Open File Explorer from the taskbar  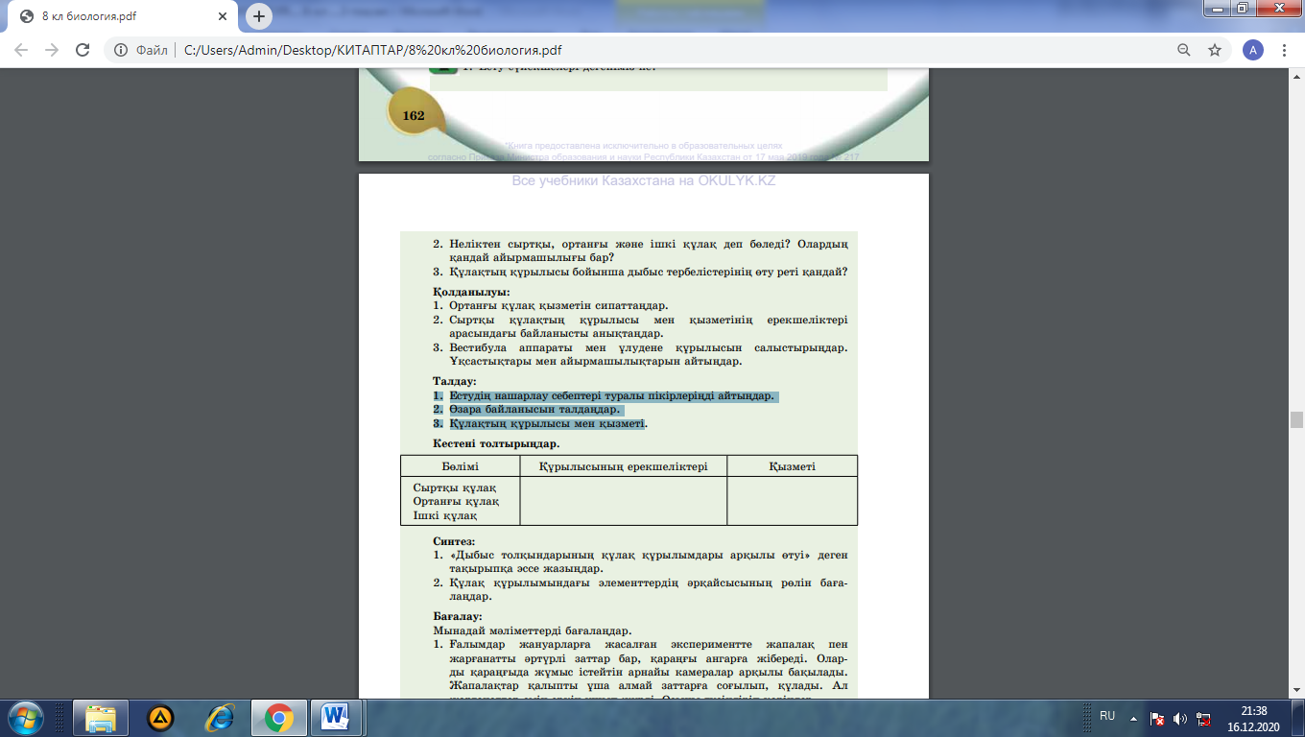point(101,717)
